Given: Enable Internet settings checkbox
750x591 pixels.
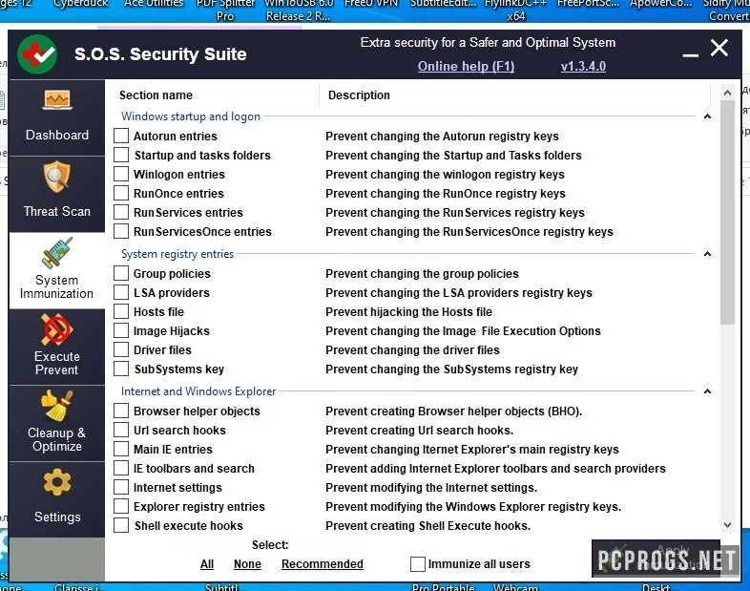Looking at the screenshot, I should coord(121,487).
